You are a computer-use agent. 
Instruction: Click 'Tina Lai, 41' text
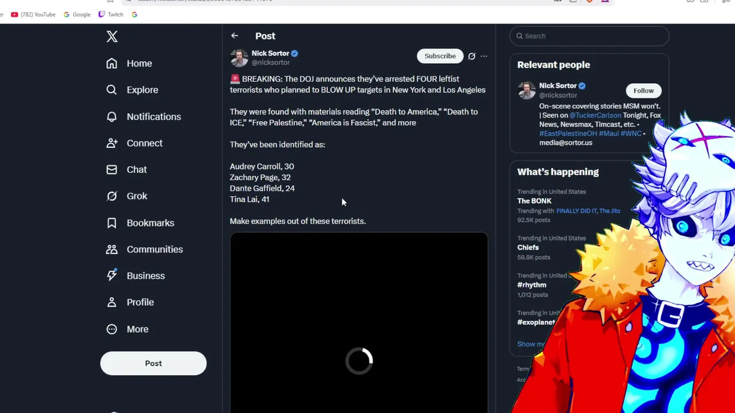tap(250, 199)
